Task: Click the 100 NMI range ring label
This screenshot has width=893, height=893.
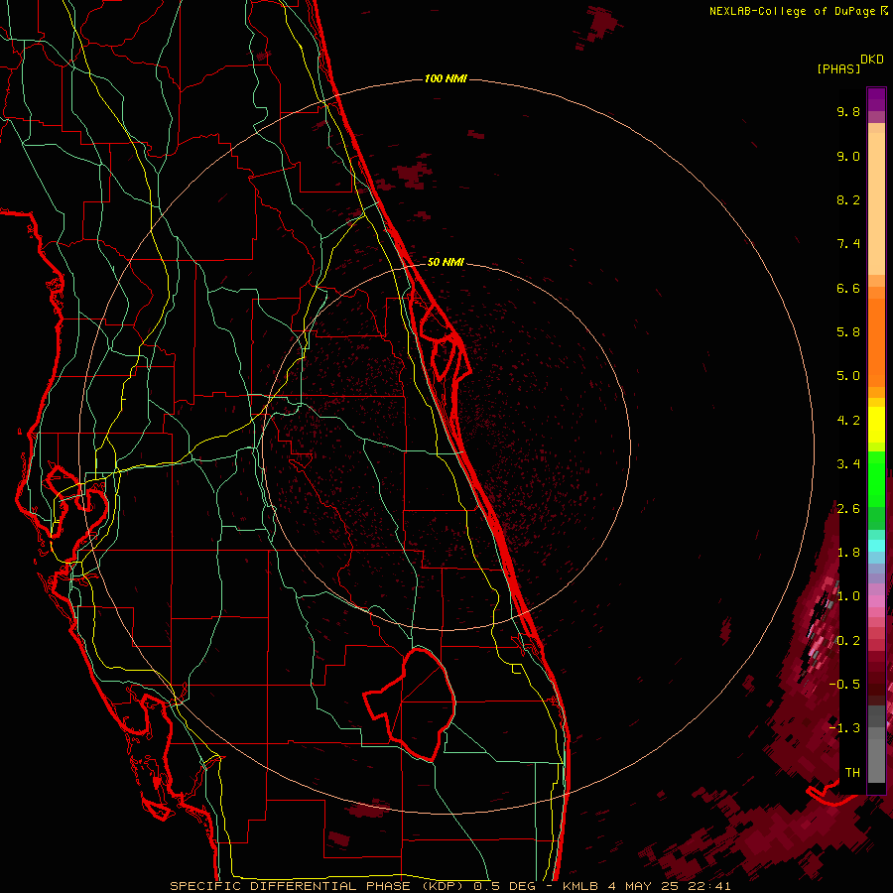Action: [x=446, y=78]
